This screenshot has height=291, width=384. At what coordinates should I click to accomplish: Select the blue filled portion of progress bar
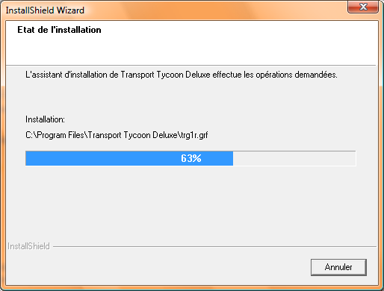point(129,158)
